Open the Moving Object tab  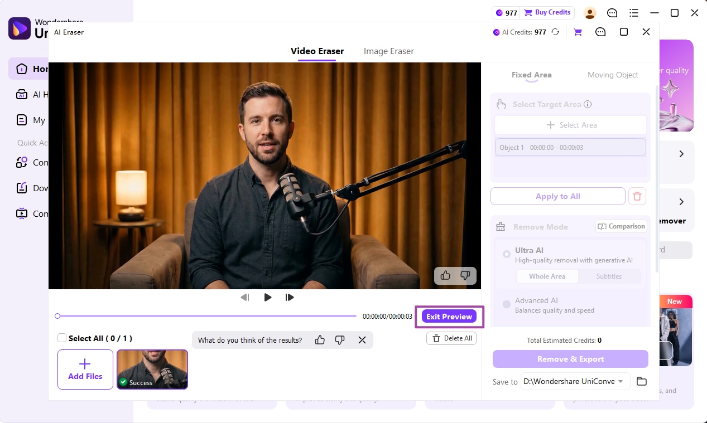pyautogui.click(x=613, y=75)
